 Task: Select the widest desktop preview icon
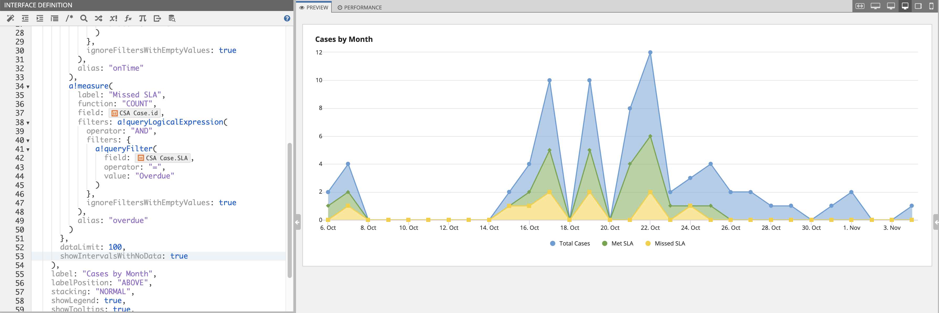click(875, 6)
